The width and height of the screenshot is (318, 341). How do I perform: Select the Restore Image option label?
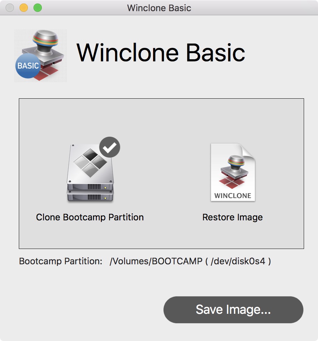point(232,217)
